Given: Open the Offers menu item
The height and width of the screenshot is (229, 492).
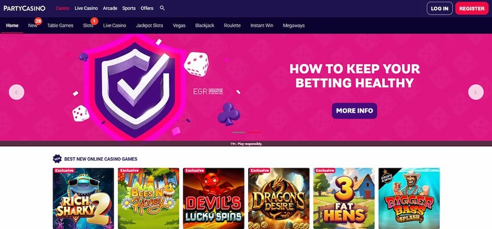Looking at the screenshot, I should click(x=147, y=9).
